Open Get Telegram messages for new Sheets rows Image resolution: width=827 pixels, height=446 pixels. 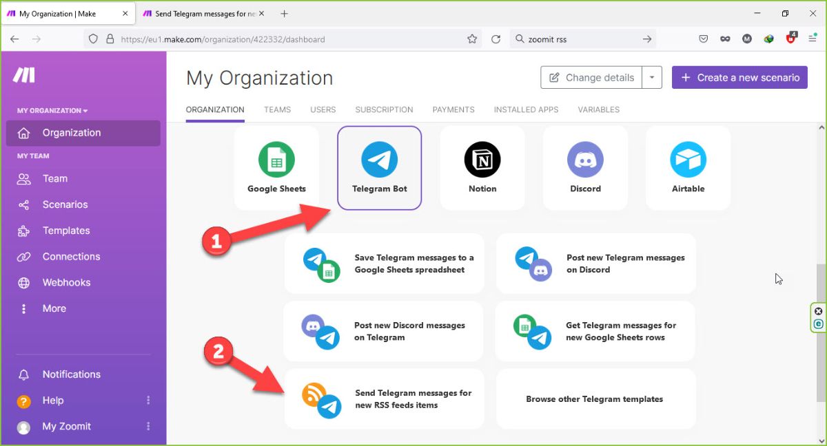click(x=595, y=331)
